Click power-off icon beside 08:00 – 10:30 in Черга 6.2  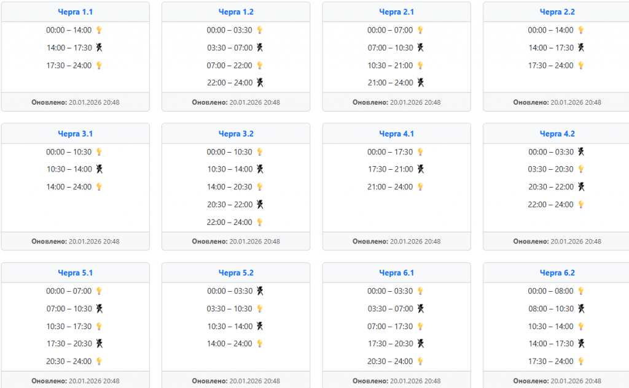[x=580, y=309]
